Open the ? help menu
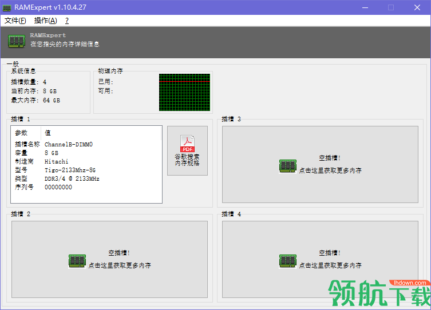Image resolution: width=431 pixels, height=310 pixels. 67,21
